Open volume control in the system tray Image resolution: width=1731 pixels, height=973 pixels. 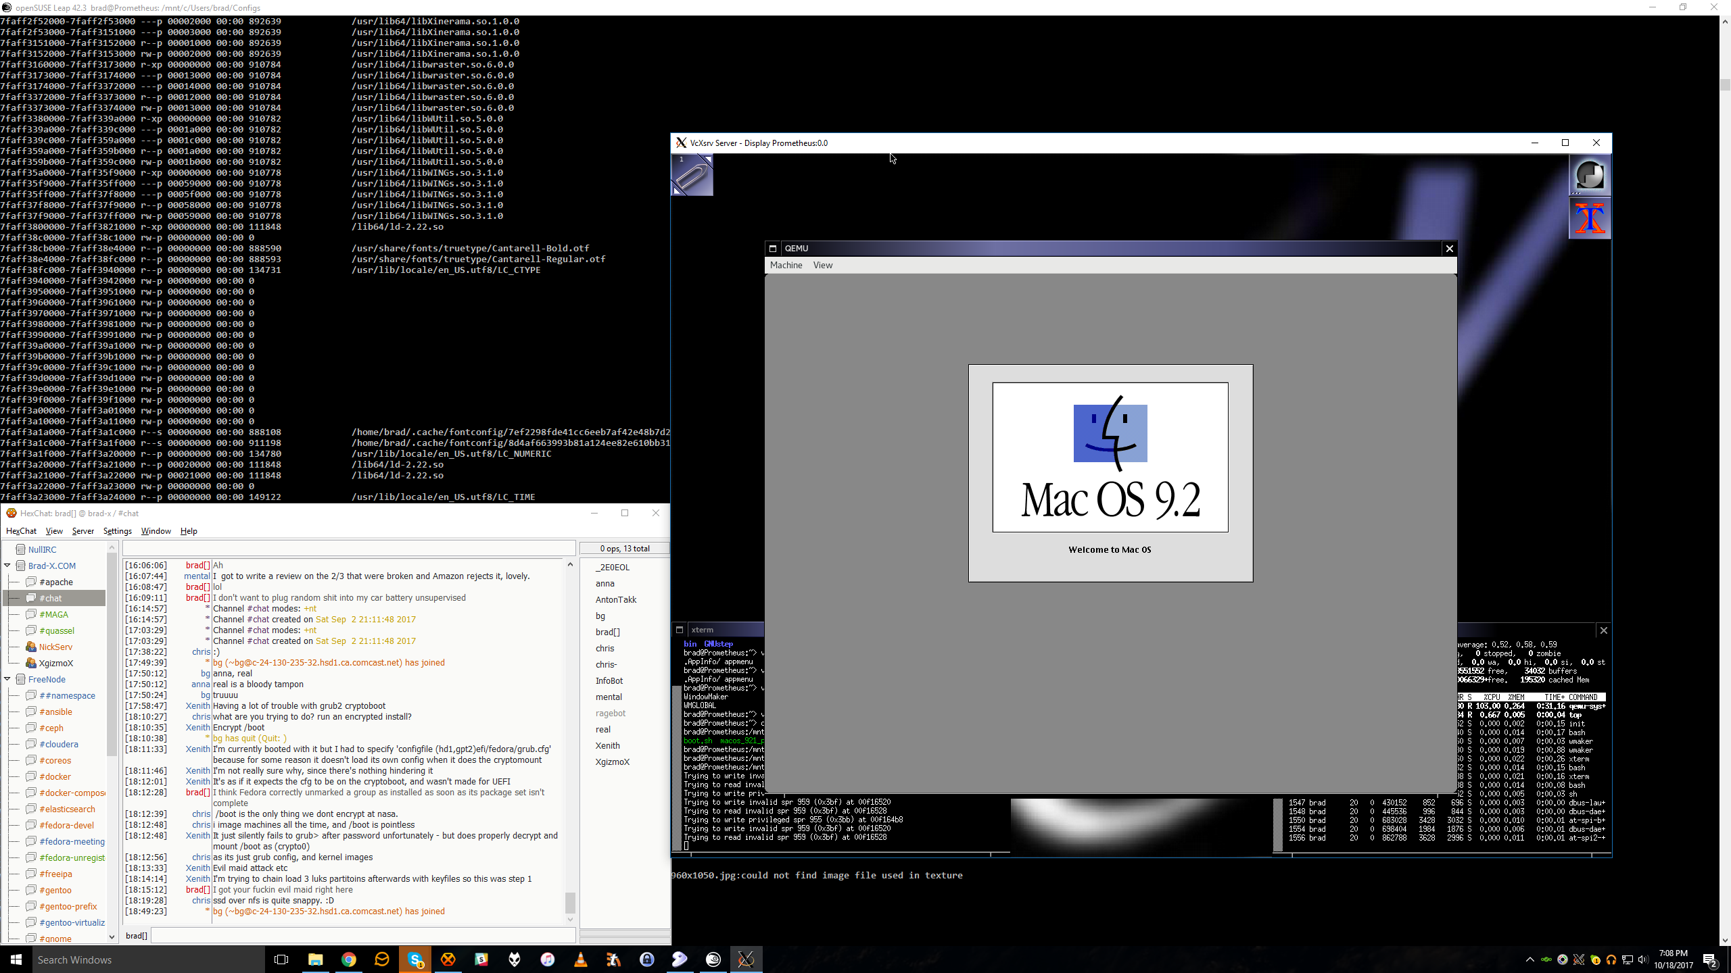point(1643,959)
